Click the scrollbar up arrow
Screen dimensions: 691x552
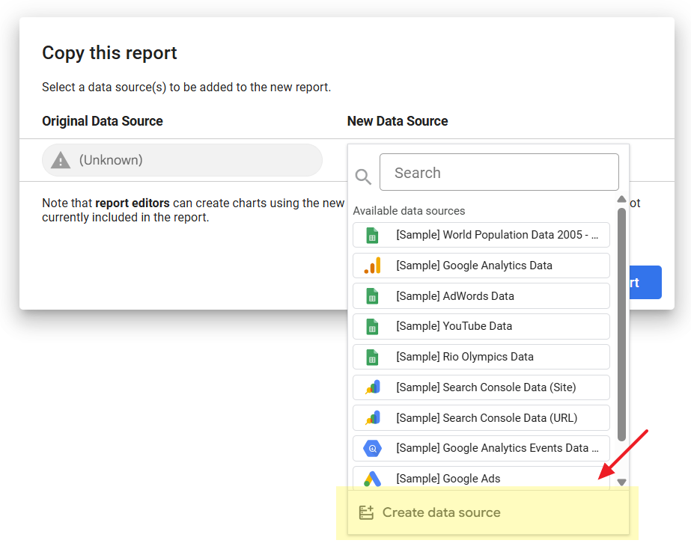(621, 200)
